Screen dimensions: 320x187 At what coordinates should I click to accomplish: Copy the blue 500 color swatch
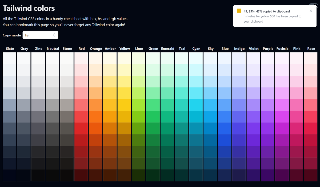pos(225,117)
